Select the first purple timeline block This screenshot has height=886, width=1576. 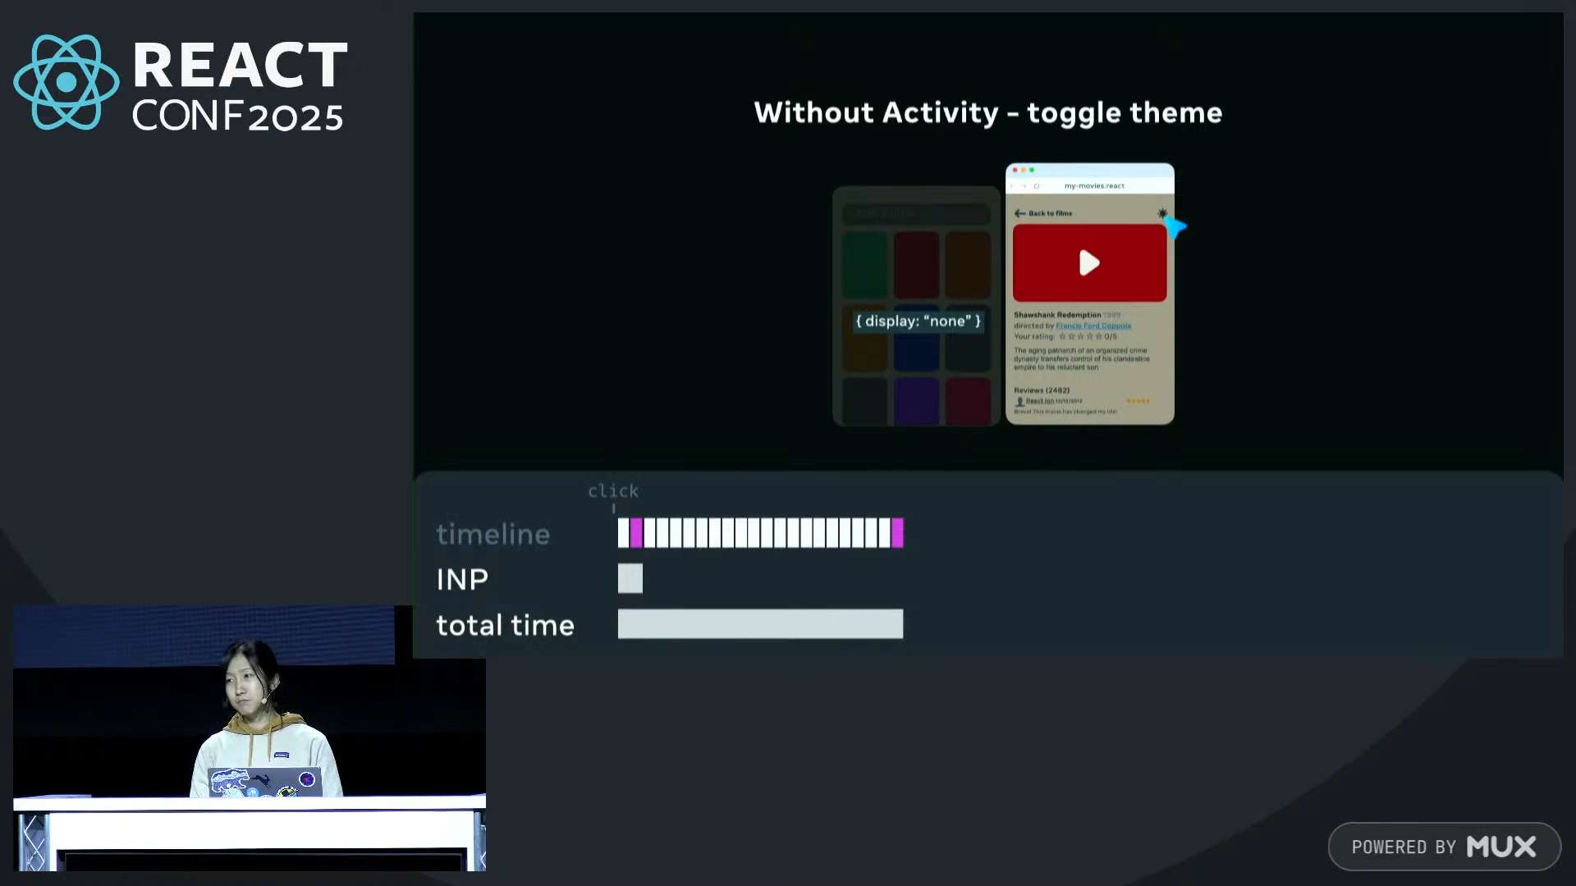(x=636, y=533)
